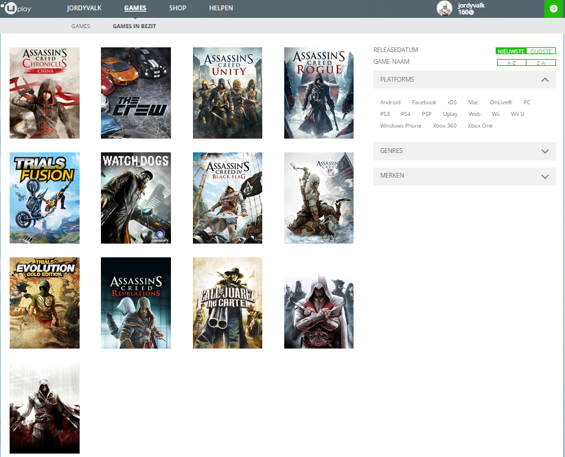Click the jordyvalk username text
Viewport: 565px width, 457px height.
(x=471, y=5)
